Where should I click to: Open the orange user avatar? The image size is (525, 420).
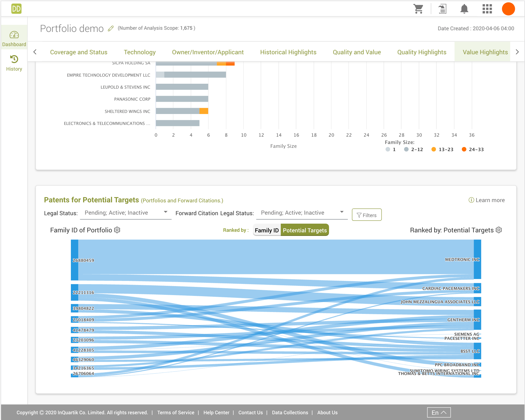508,9
